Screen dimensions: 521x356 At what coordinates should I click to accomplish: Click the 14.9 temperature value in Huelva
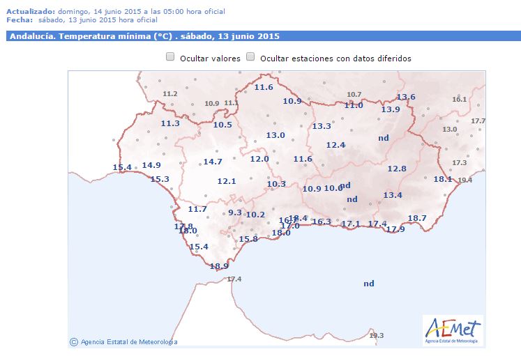tap(151, 165)
